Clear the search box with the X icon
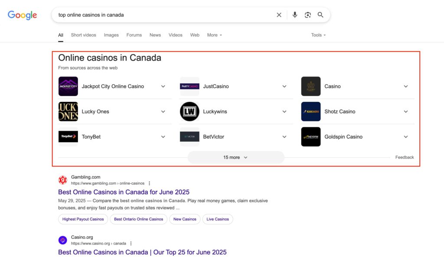 [279, 15]
